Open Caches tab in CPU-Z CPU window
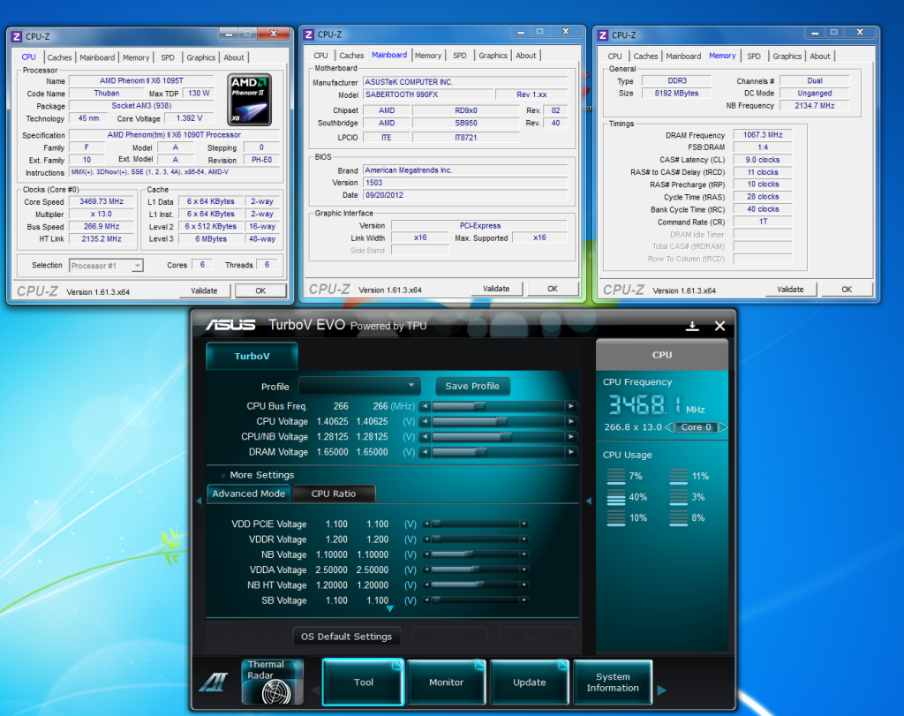This screenshot has width=904, height=716. (x=59, y=57)
